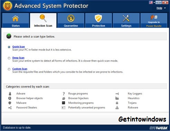Click the Adware category icon
This screenshot has width=170, height=131.
tap(10, 94)
